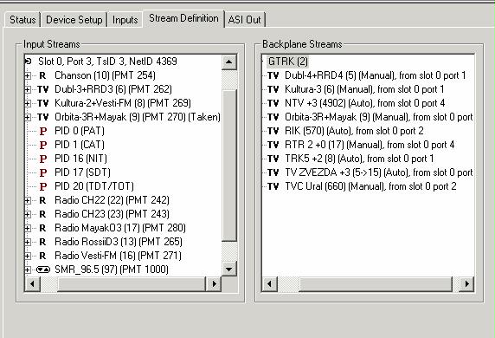Screen dimensions: 495x338
Task: Expand the Radio RossiiD3 (13) node
Action: (28, 242)
